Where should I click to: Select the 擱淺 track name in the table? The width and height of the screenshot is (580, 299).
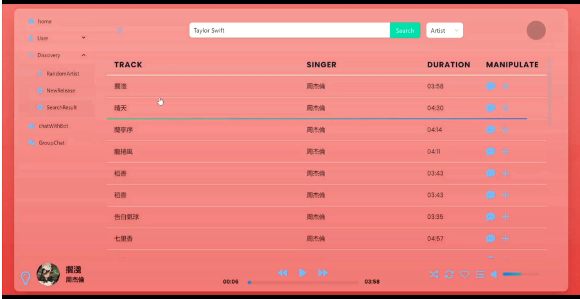pos(121,86)
